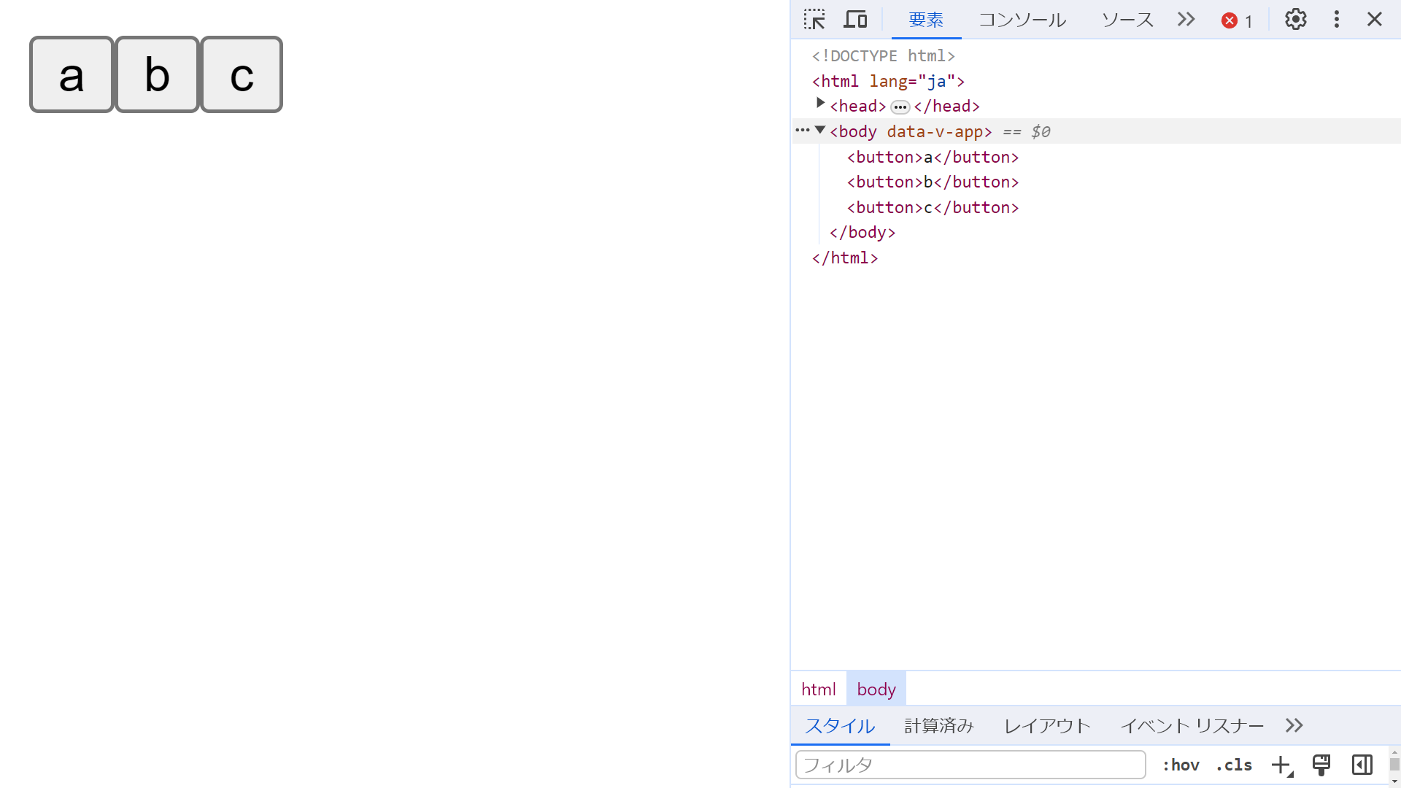Focus the フィルタ styles filter field
The width and height of the screenshot is (1401, 788).
click(970, 765)
